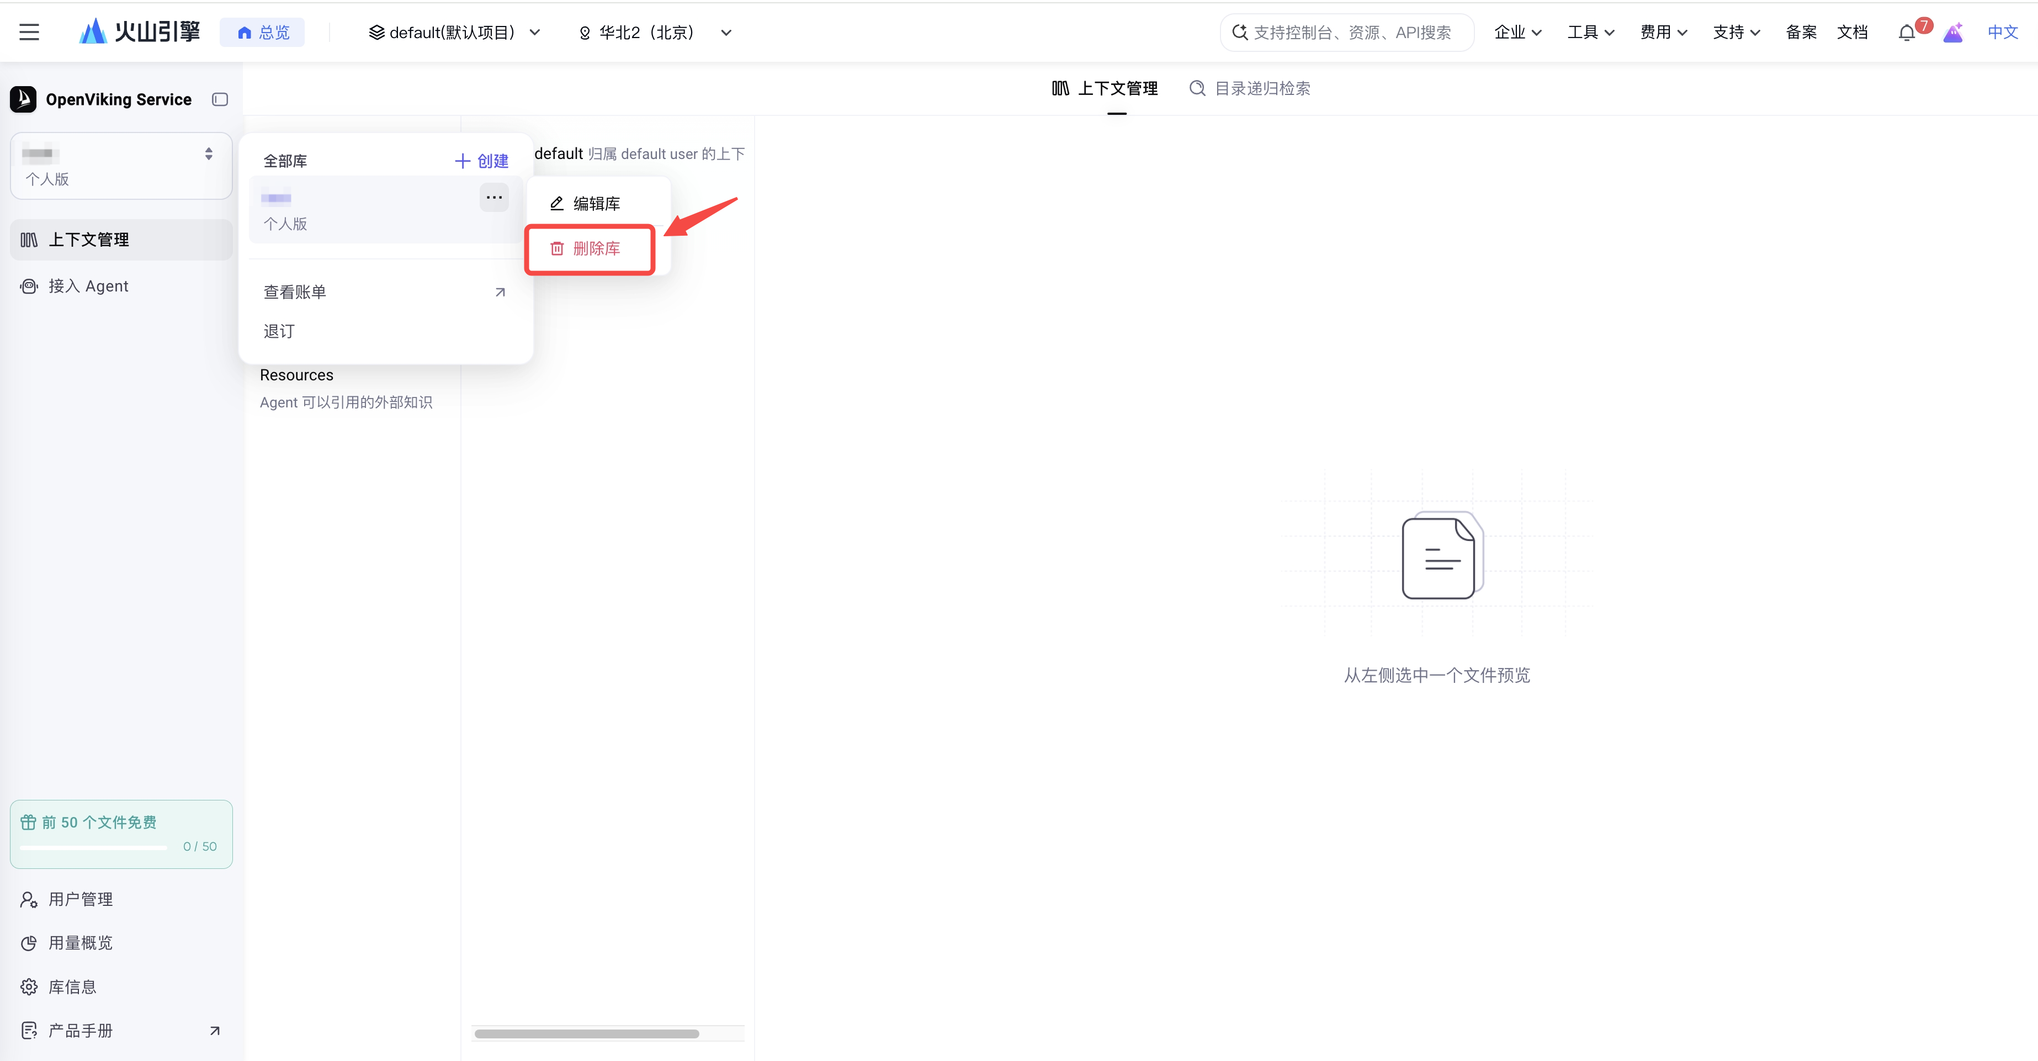Open the 华北2（北京）region dropdown
This screenshot has height=1061, width=2038.
point(655,33)
